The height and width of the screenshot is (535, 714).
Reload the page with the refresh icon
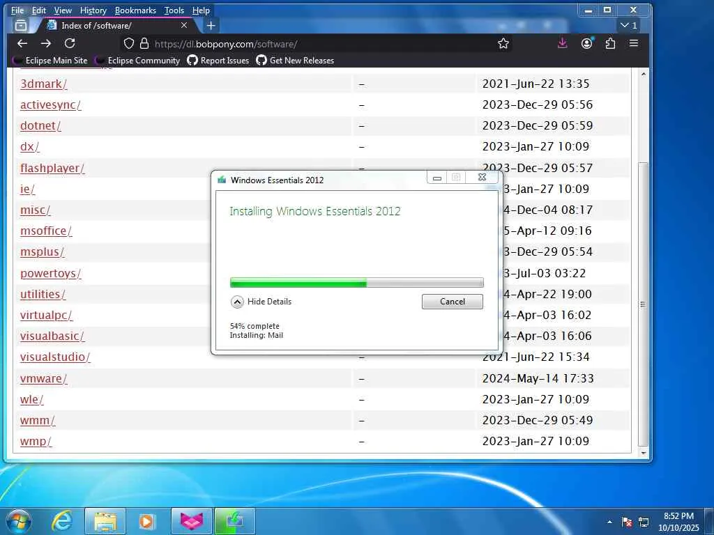coord(70,44)
